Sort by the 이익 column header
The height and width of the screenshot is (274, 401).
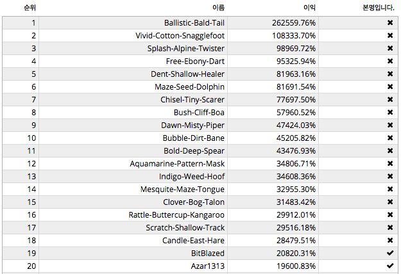click(309, 8)
